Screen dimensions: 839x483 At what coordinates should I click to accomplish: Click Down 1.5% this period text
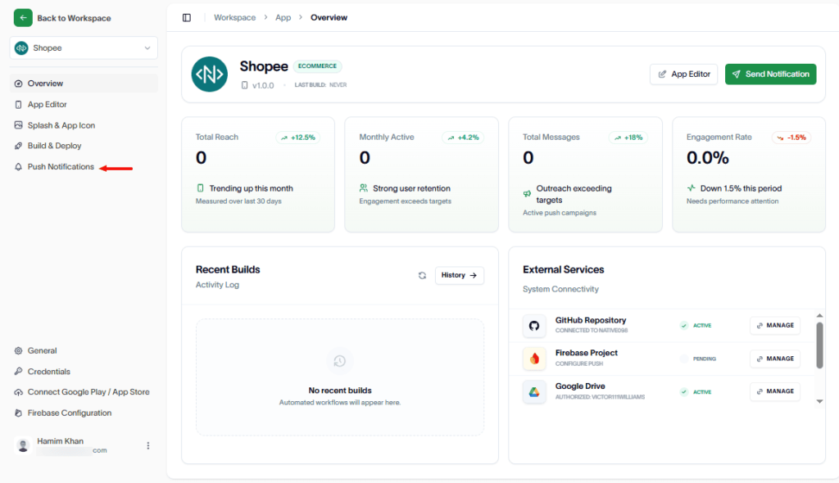[x=741, y=188]
